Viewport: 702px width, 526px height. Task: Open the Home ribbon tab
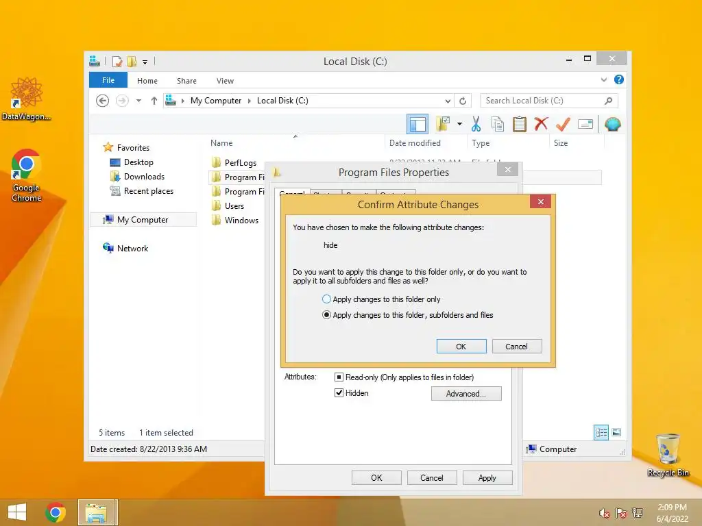[147, 81]
